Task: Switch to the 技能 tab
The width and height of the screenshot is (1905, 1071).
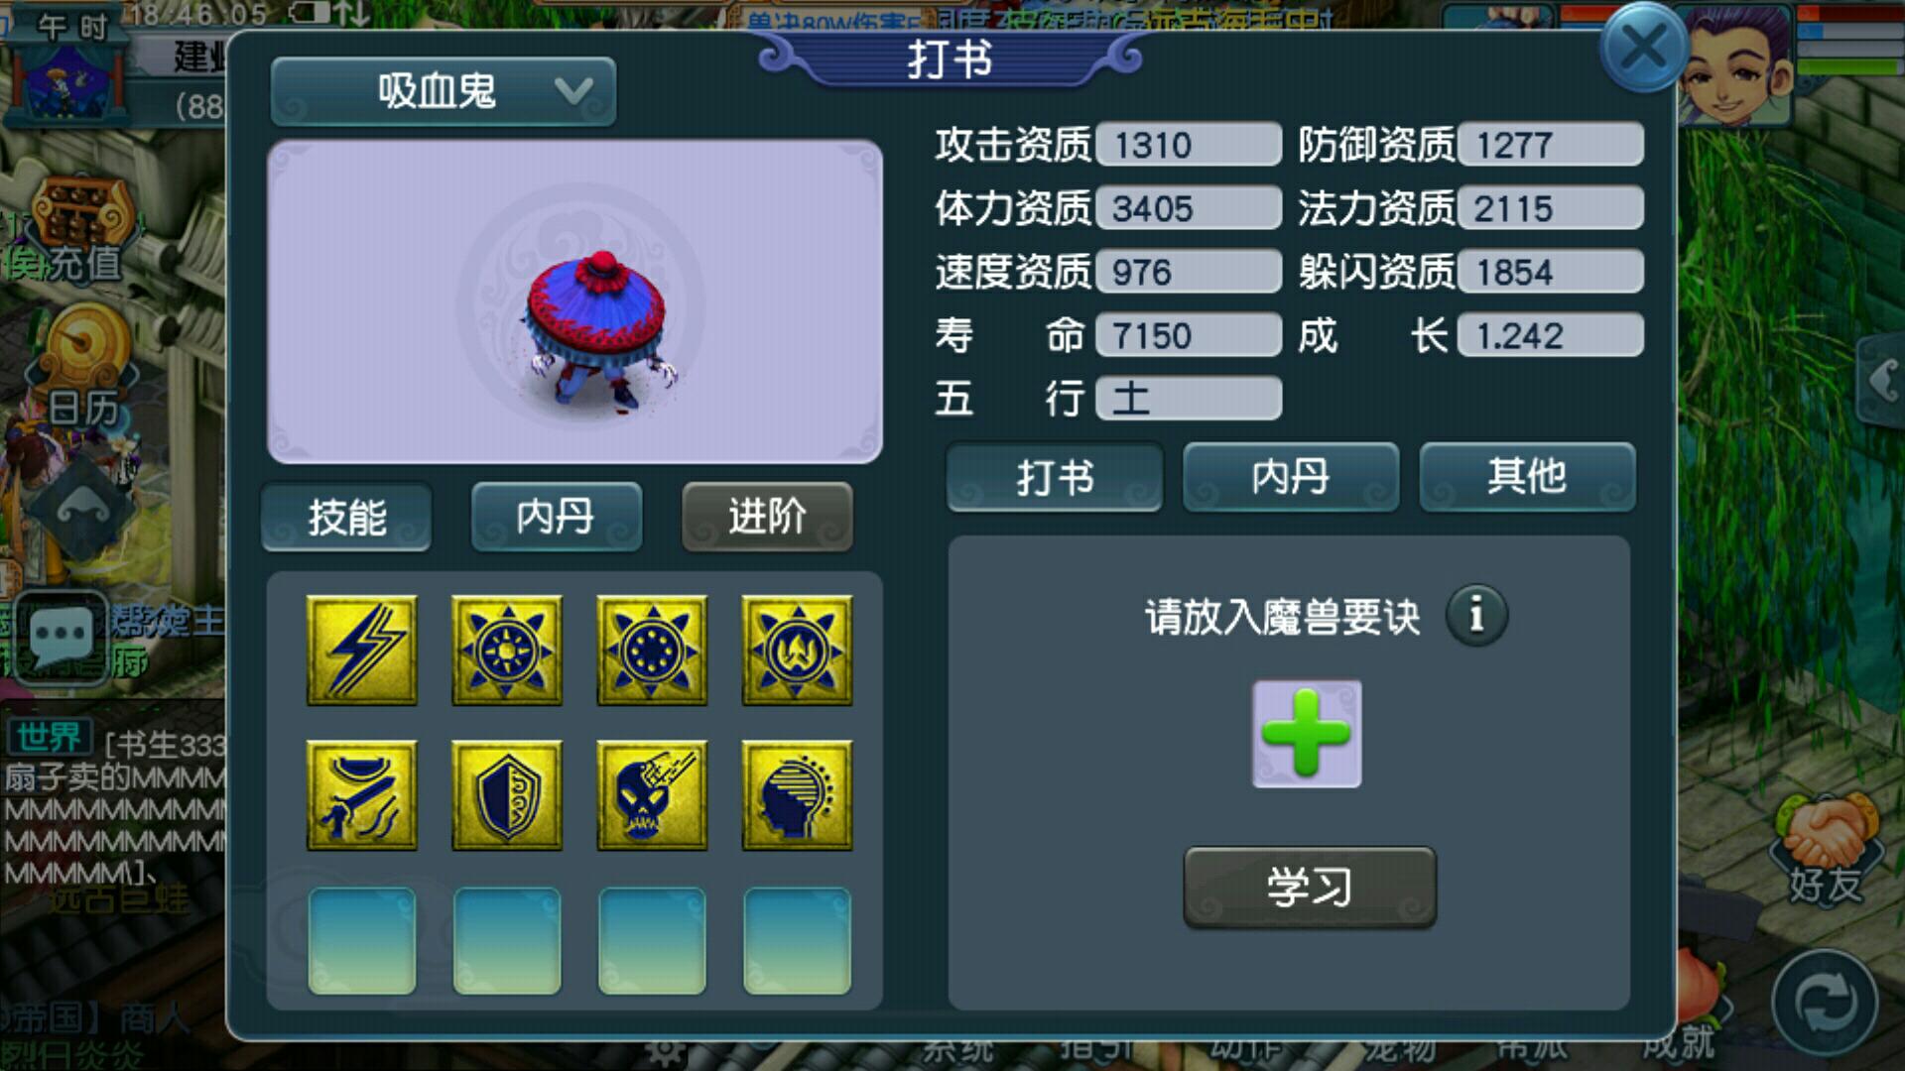Action: click(x=346, y=517)
